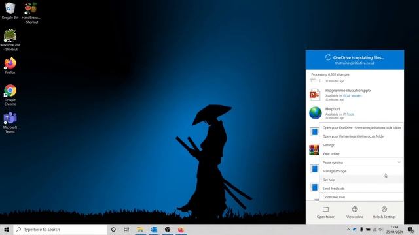Image resolution: width=419 pixels, height=235 pixels.
Task: Switch to Outlook on the taskbar
Action: point(154,229)
